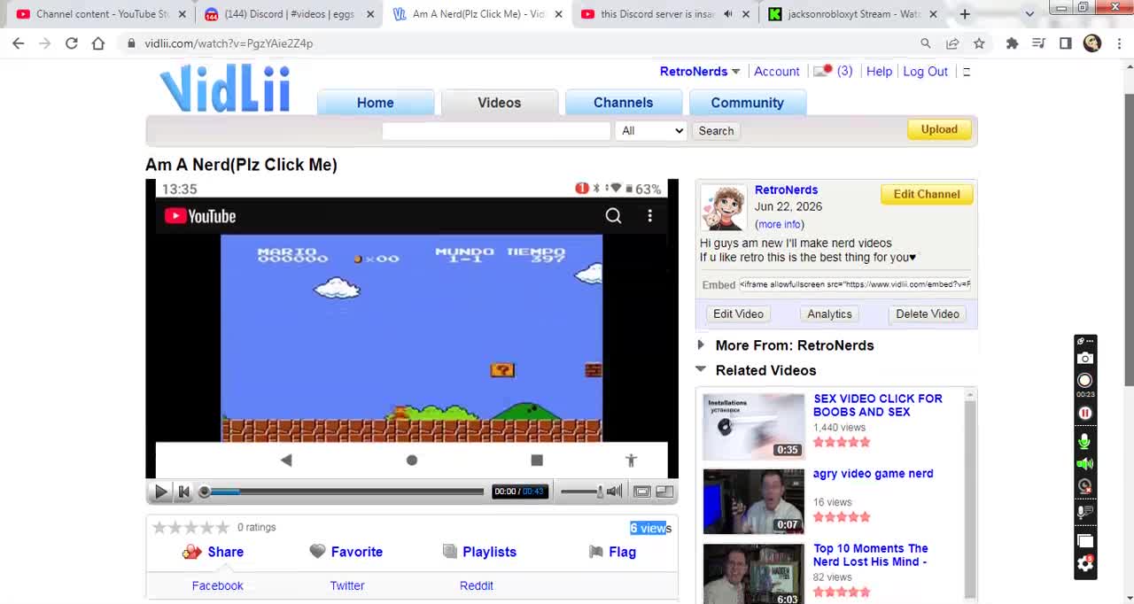Click the player volume slider
This screenshot has width=1134, height=604.
tap(581, 492)
